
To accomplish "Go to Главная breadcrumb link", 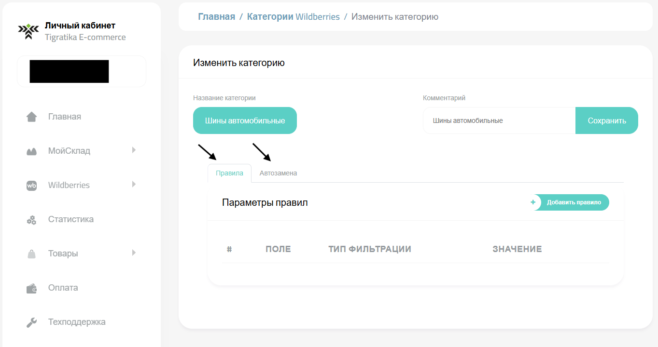I will pos(216,16).
